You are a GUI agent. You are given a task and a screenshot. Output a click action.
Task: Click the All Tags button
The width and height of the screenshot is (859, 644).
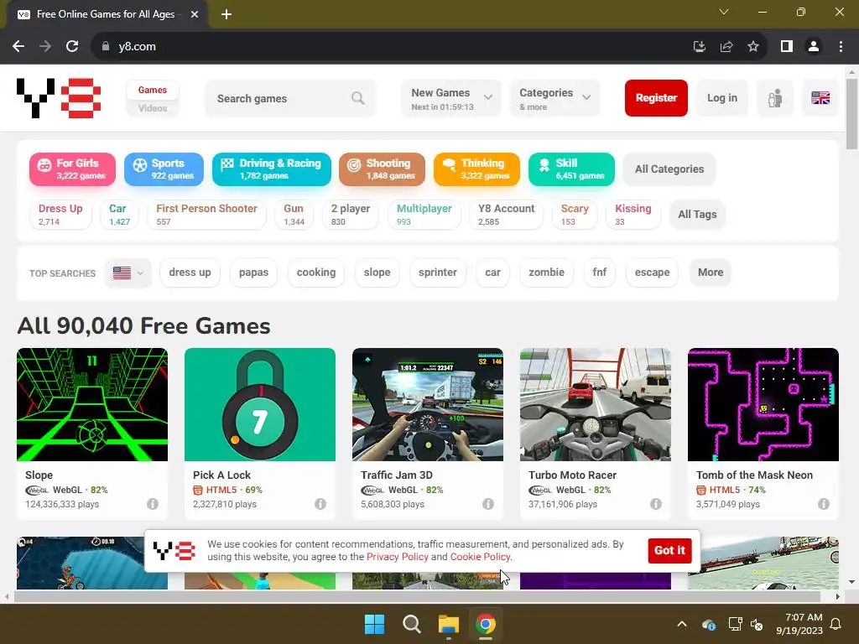(697, 214)
